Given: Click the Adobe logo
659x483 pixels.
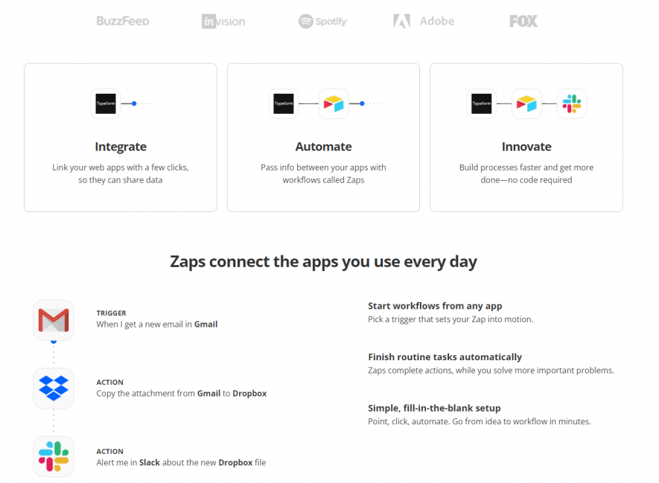Looking at the screenshot, I should coord(424,22).
